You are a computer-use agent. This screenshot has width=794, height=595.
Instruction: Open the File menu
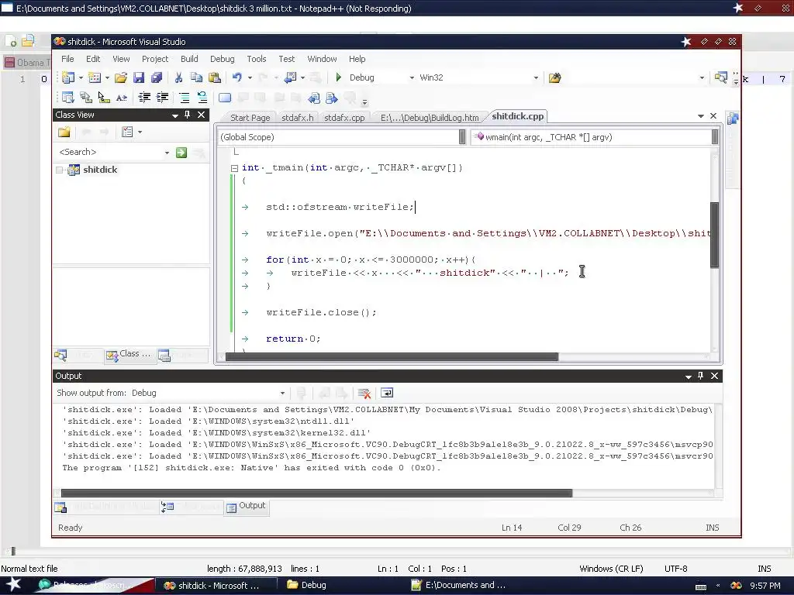point(67,59)
